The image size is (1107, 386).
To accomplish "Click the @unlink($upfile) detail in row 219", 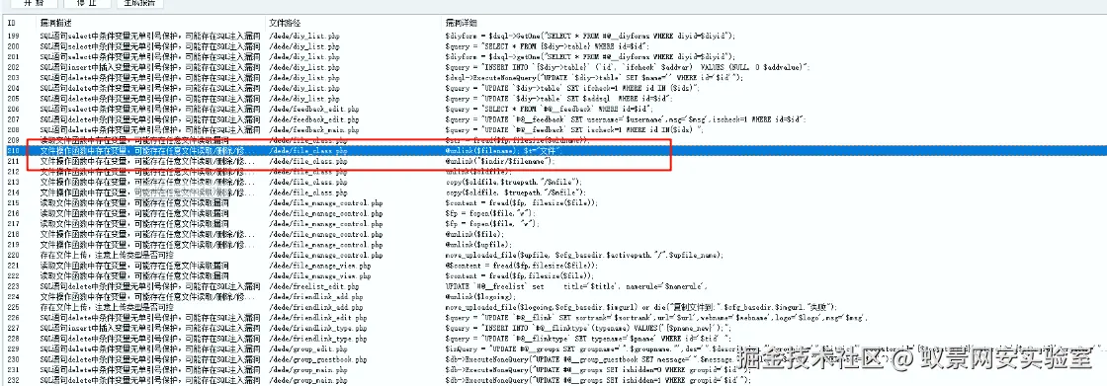I will (477, 245).
